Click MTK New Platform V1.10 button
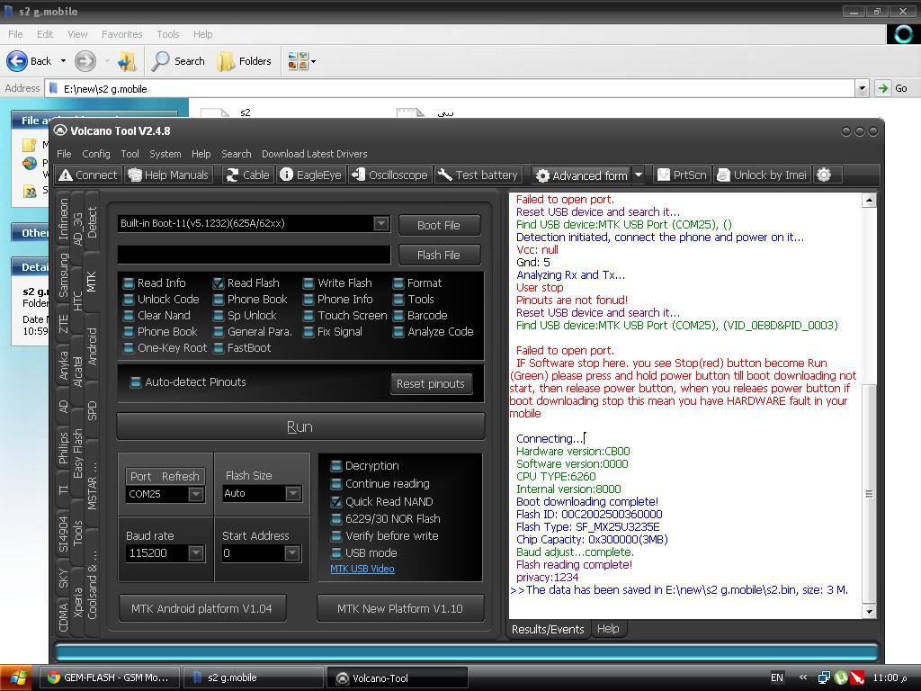Viewport: 921px width, 691px height. [x=400, y=609]
